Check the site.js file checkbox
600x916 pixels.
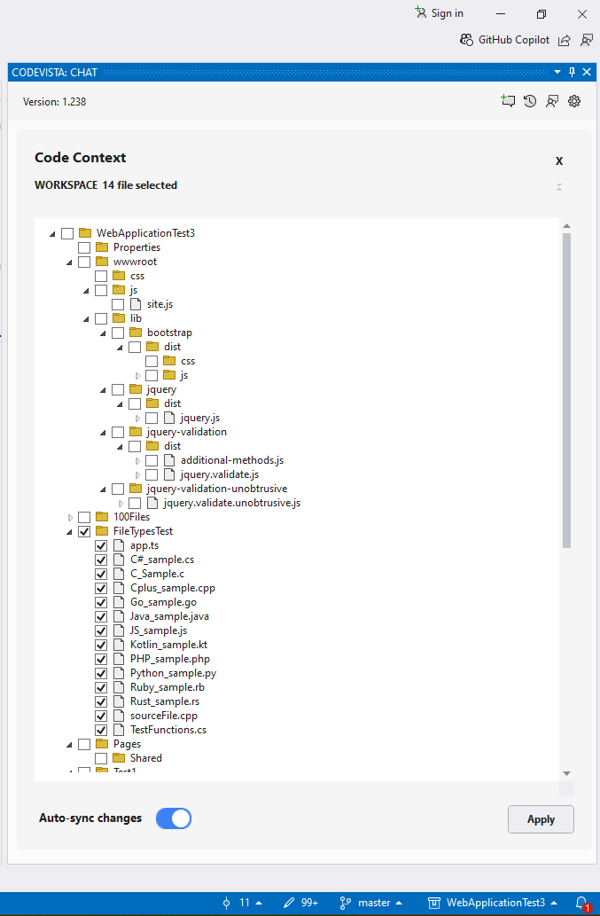(118, 304)
